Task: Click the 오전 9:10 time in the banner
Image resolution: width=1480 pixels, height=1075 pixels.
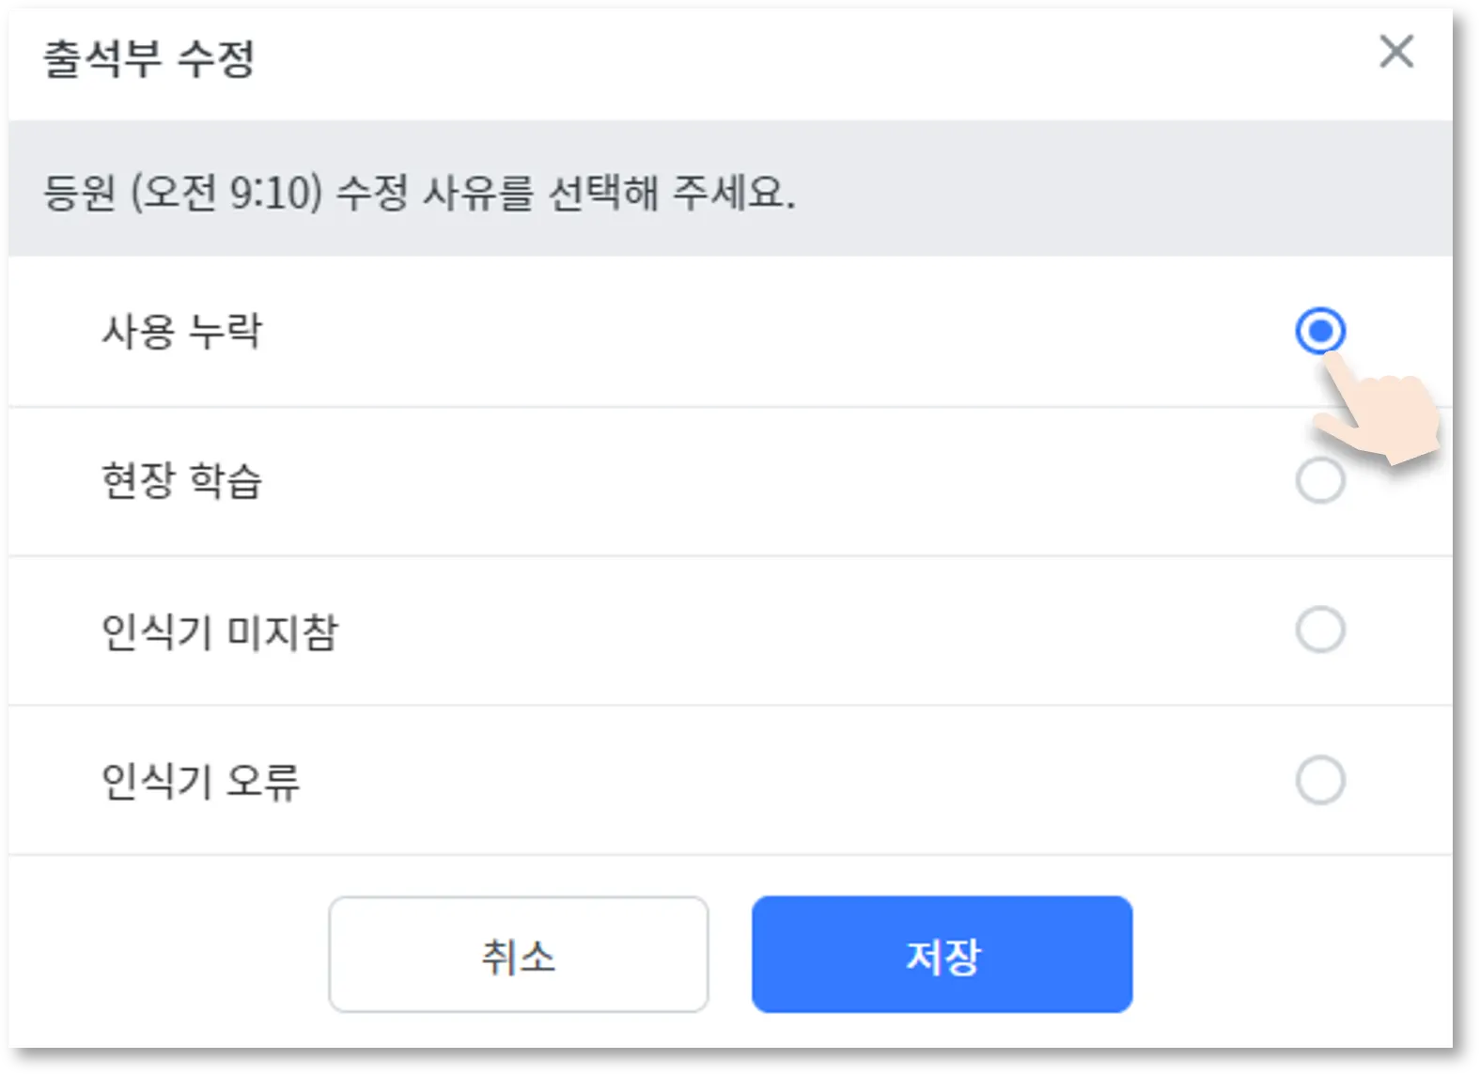Action: pyautogui.click(x=226, y=193)
